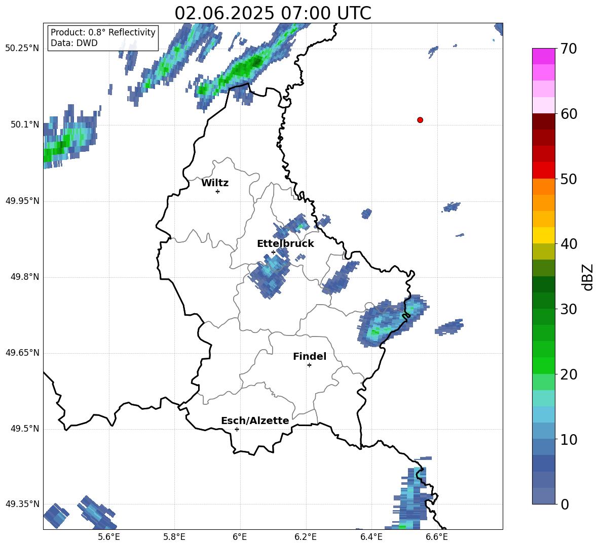Screen dimensions: 600x547
Task: Click the red dot marker
Action: [x=420, y=120]
